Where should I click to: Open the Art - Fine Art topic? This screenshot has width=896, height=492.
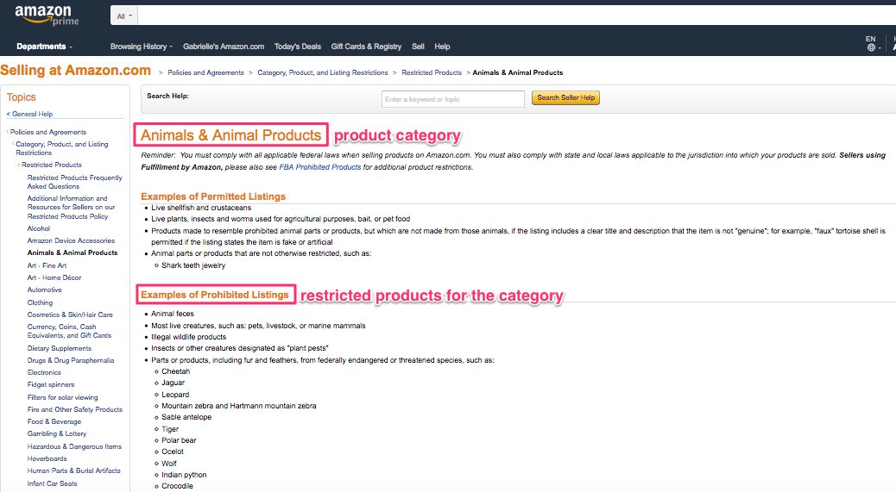pyautogui.click(x=47, y=265)
